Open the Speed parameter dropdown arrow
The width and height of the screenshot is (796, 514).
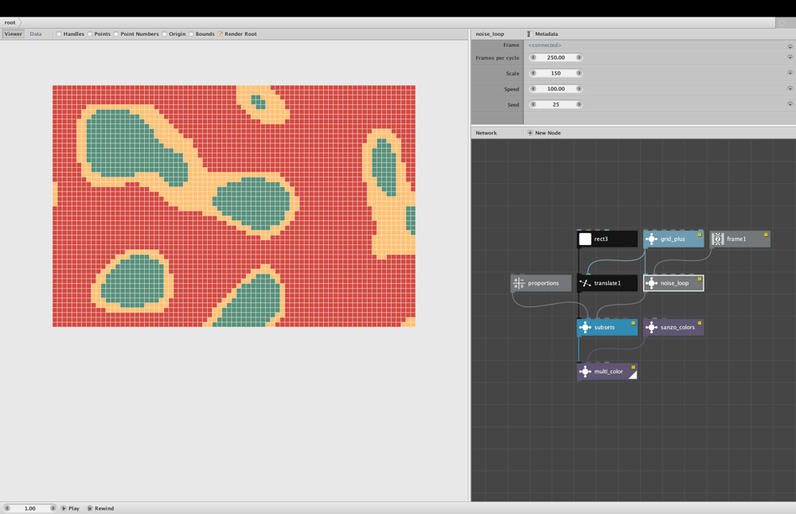[x=790, y=89]
